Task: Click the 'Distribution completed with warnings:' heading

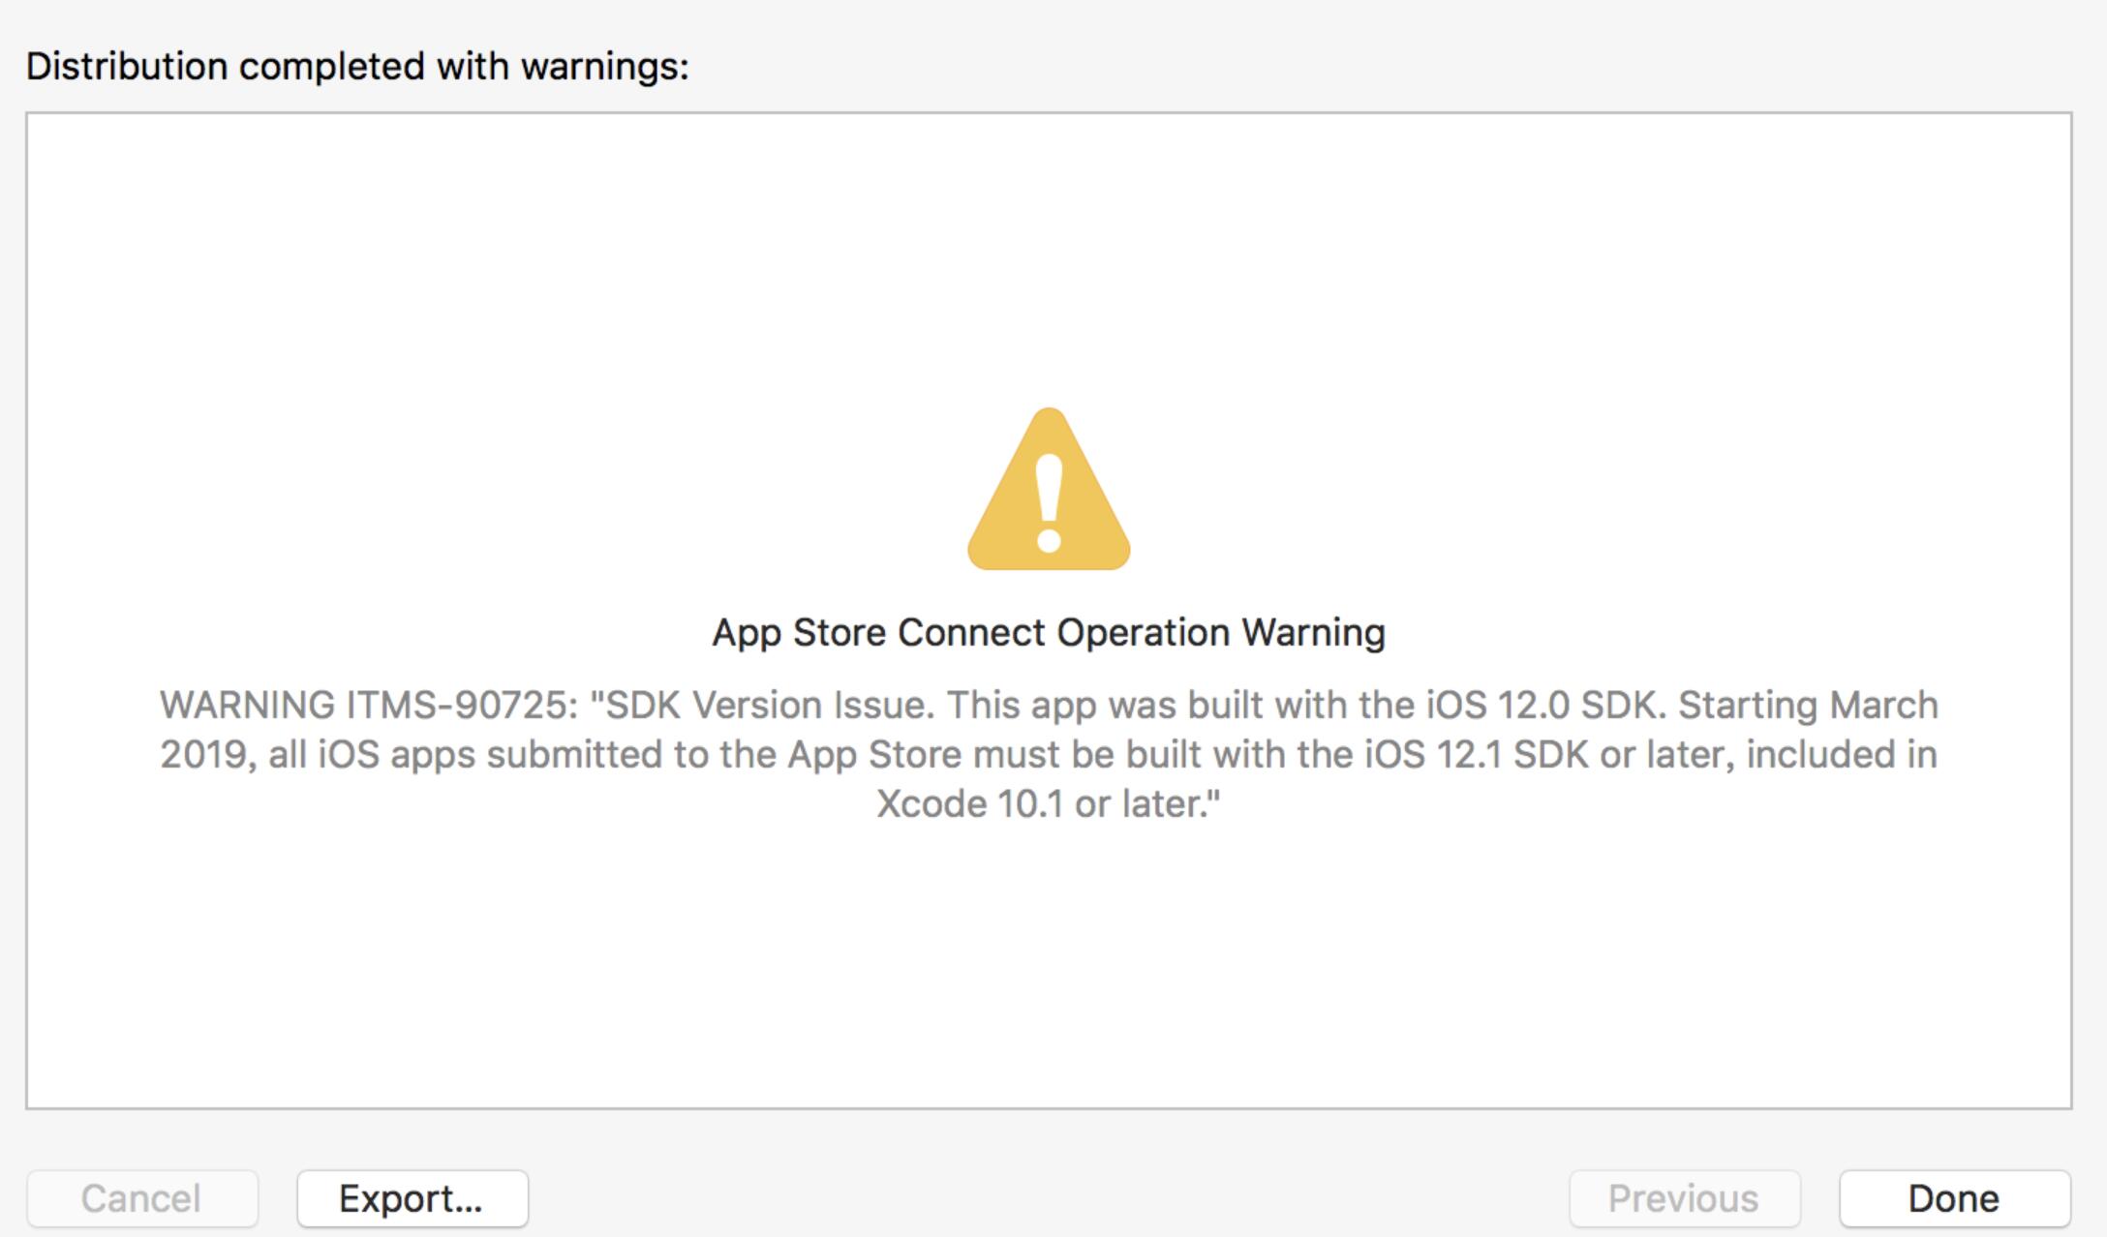Action: tap(357, 67)
